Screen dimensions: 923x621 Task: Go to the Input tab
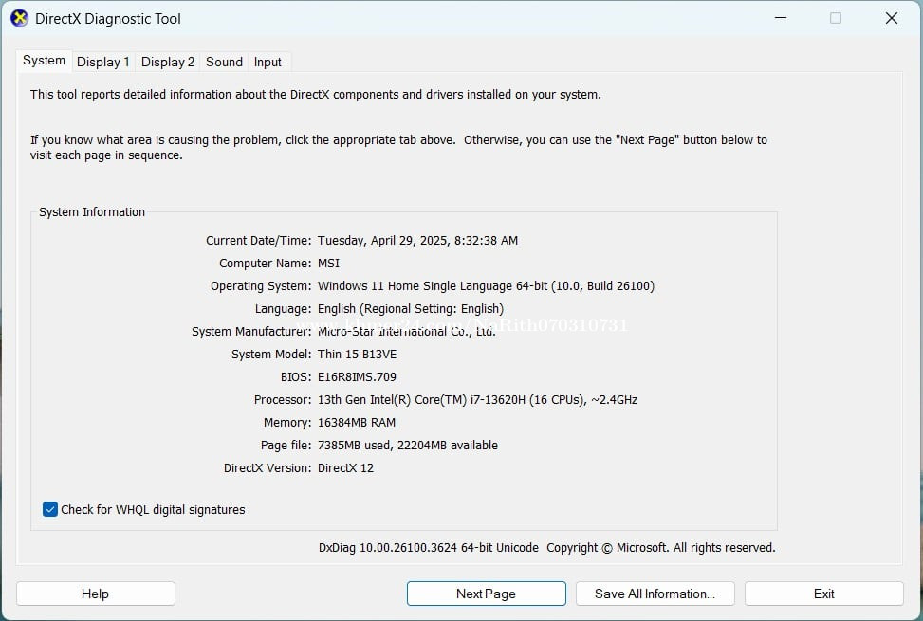pyautogui.click(x=268, y=62)
